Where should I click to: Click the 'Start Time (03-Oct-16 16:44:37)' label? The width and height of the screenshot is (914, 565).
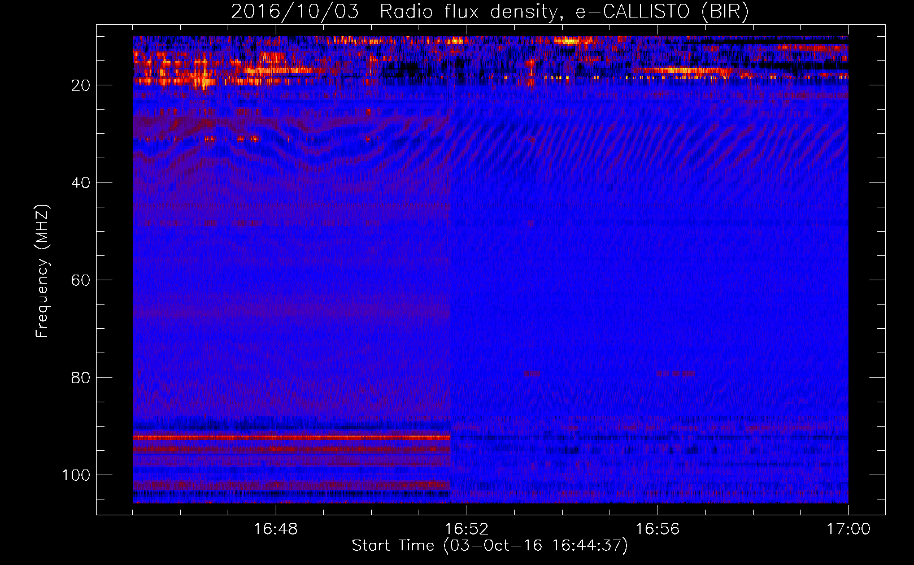click(490, 546)
